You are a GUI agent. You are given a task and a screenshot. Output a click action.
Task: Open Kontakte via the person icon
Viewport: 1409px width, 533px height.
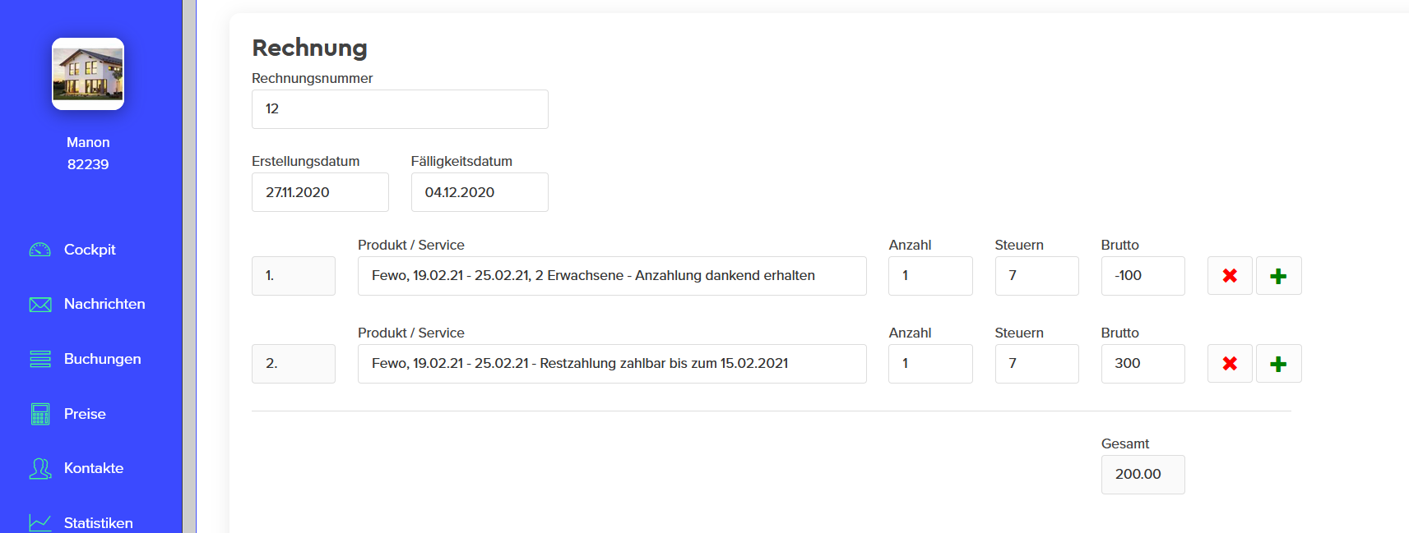tap(40, 468)
